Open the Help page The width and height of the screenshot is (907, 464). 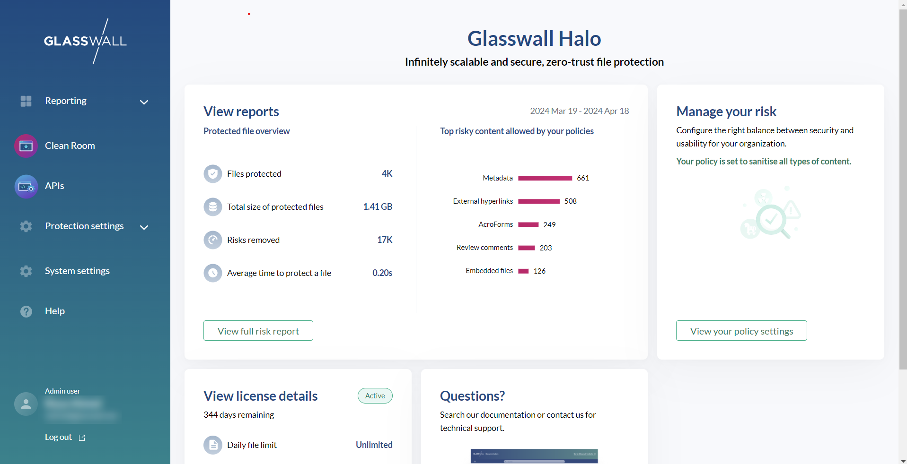tap(55, 311)
